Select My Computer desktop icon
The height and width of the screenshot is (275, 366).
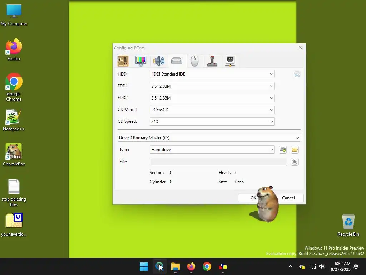(14, 15)
